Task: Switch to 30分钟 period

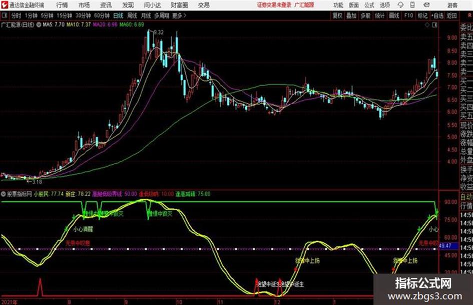Action: (x=83, y=16)
